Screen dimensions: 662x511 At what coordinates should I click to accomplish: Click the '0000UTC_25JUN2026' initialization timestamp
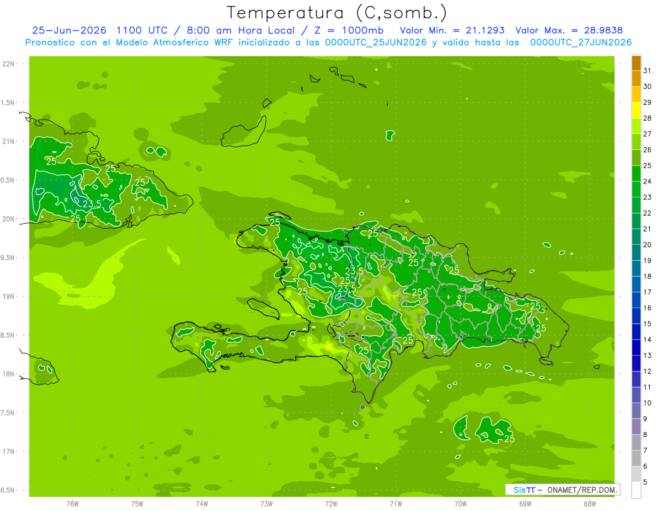pyautogui.click(x=376, y=42)
